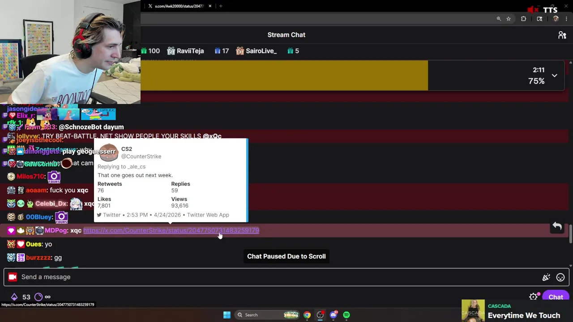This screenshot has height=322, width=573.
Task: Click the zoom magnifier icon in address bar
Action: [x=499, y=19]
